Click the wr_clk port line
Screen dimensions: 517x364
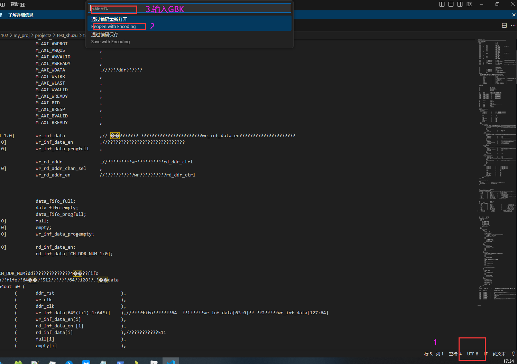pos(44,300)
